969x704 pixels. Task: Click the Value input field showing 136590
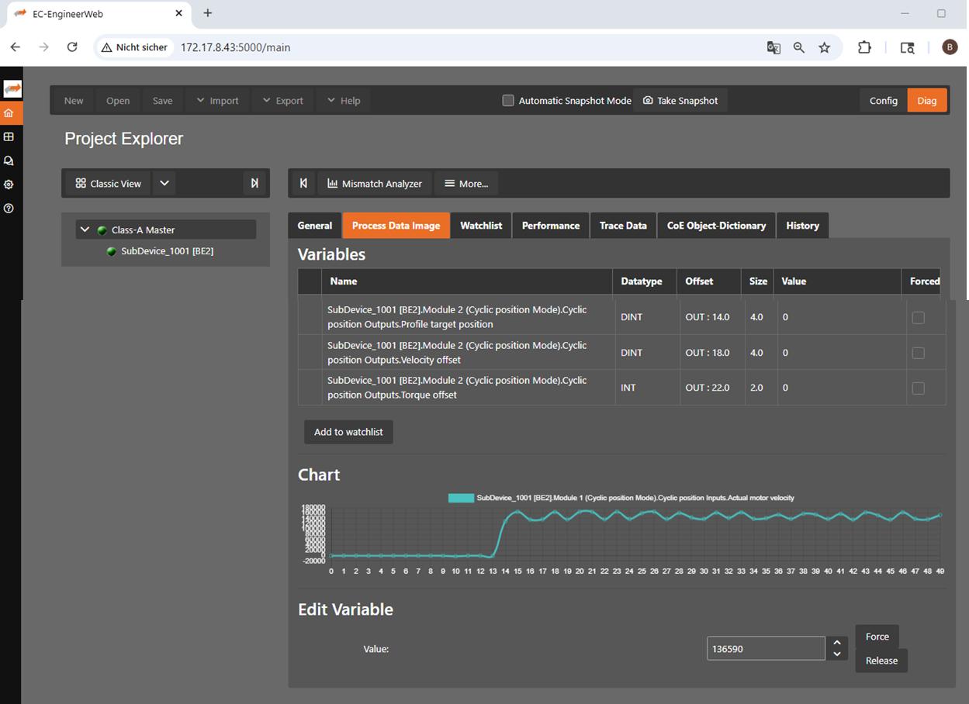(765, 649)
